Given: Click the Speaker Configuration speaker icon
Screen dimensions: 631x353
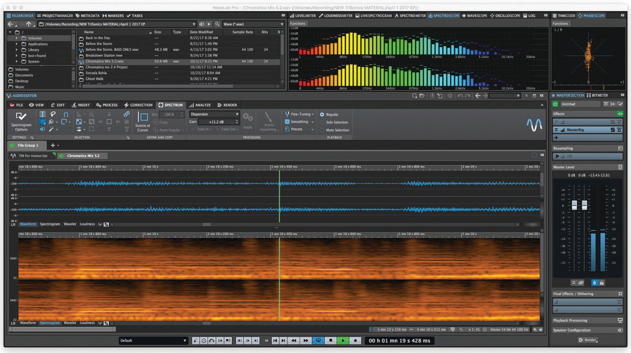Looking at the screenshot, I should [x=620, y=330].
